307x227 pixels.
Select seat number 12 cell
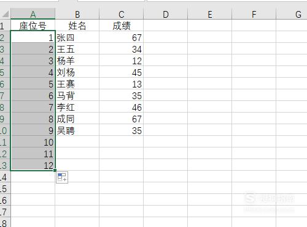point(33,165)
